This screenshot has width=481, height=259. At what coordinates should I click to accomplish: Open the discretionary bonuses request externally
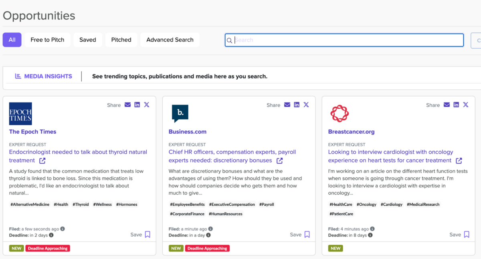(279, 160)
